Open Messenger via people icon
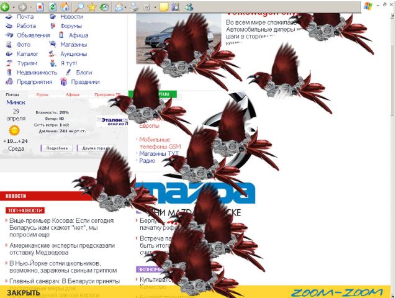This screenshot has height=298, width=396. pos(189,7)
